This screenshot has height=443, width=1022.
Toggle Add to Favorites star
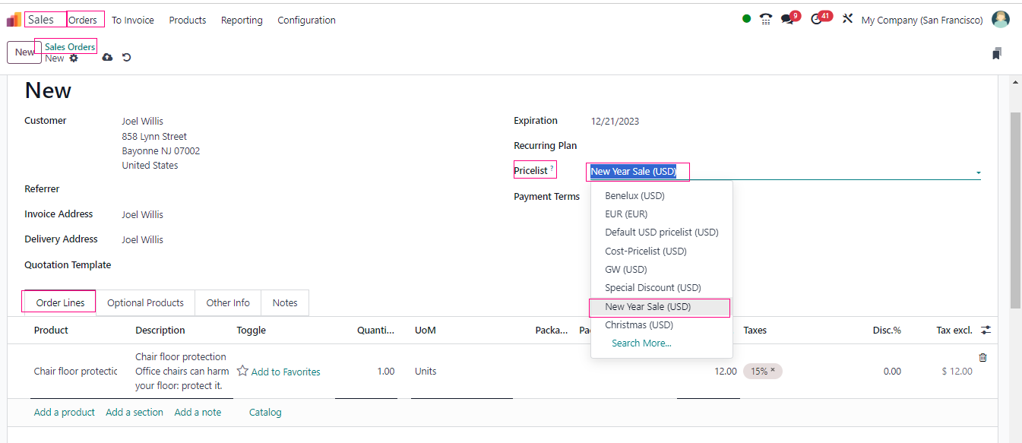tap(243, 371)
